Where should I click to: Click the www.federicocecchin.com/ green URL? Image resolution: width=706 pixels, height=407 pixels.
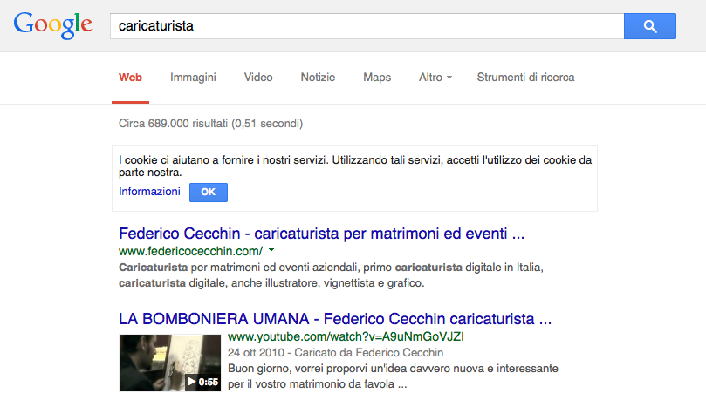point(190,251)
